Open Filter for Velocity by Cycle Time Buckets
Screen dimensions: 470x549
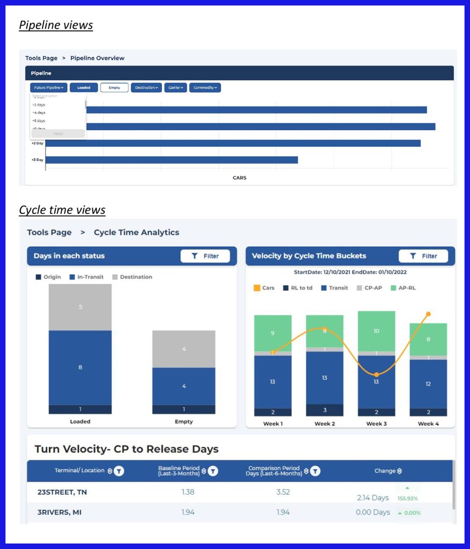click(x=423, y=256)
